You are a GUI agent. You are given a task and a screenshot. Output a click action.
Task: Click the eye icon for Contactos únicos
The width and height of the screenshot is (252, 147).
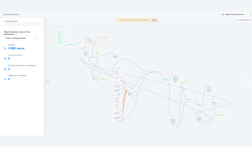tap(5, 59)
